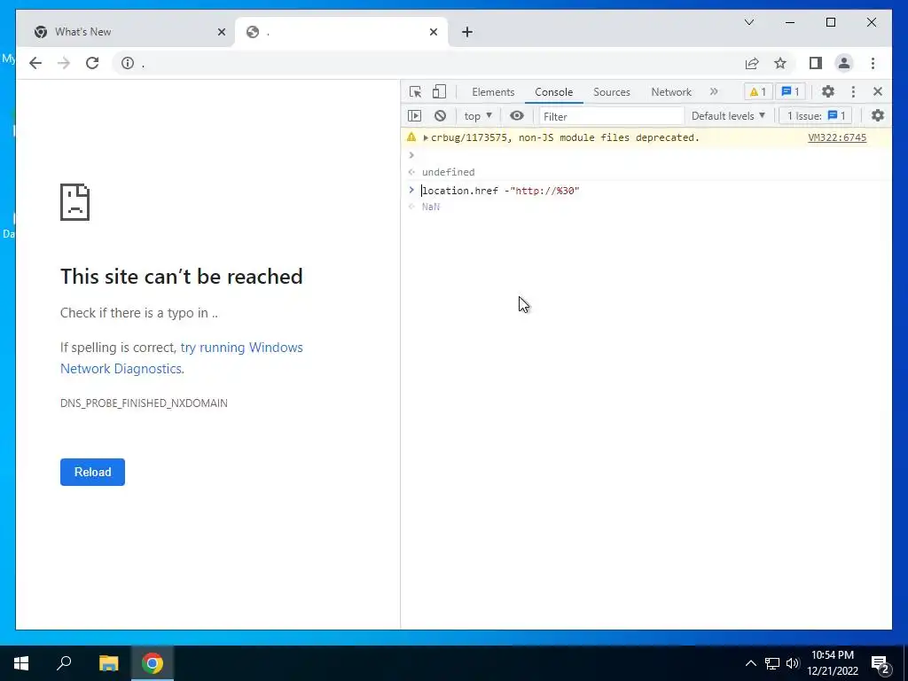Open the network status tray icon
The height and width of the screenshot is (681, 908).
click(772, 663)
